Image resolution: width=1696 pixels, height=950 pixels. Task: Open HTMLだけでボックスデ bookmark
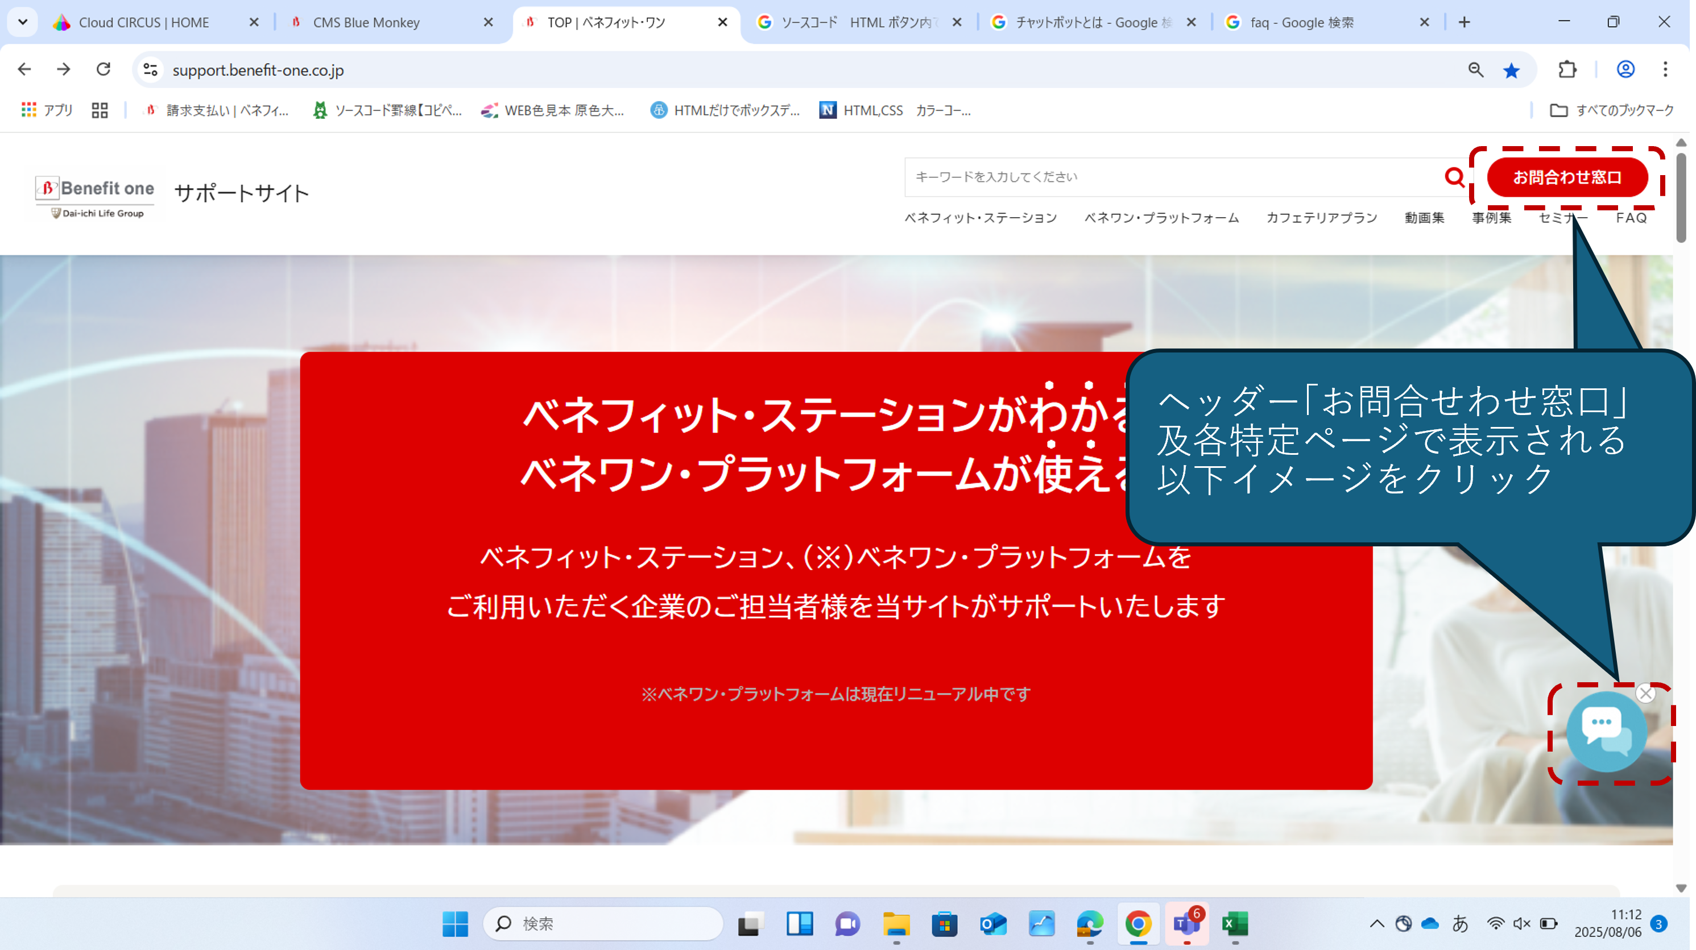pos(724,110)
